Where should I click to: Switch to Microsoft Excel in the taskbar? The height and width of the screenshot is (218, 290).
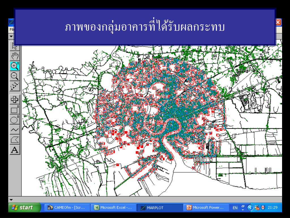(x=113, y=207)
